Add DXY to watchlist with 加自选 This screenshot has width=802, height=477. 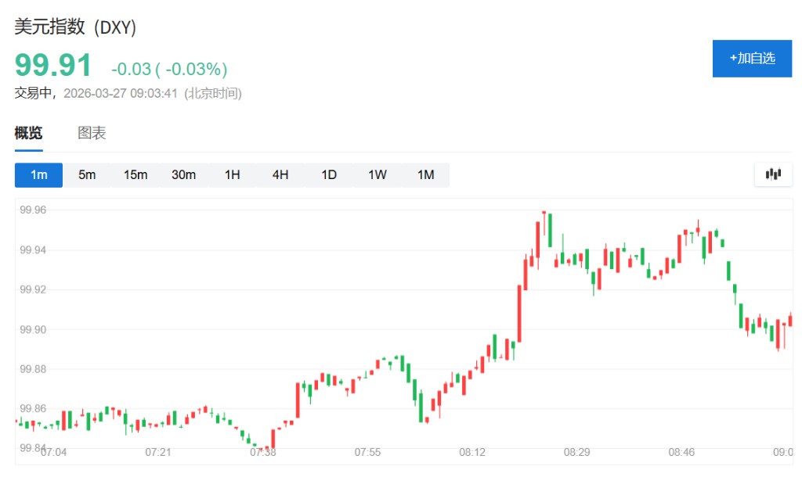pyautogui.click(x=752, y=59)
